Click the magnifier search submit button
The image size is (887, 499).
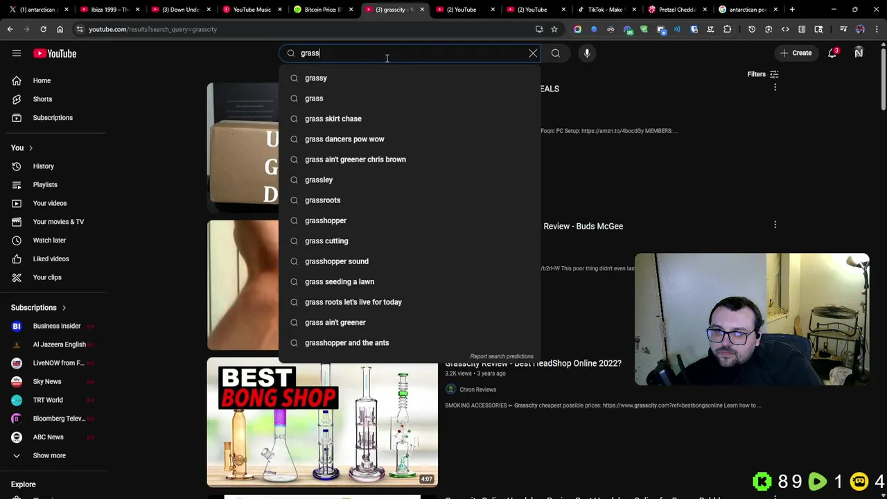point(556,53)
